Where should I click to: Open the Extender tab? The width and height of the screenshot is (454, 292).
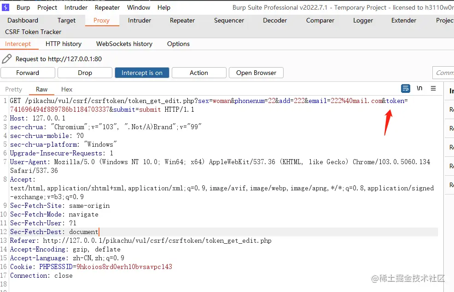(x=404, y=20)
